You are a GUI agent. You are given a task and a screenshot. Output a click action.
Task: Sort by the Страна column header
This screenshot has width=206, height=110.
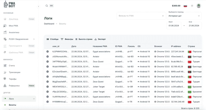click(x=191, y=46)
